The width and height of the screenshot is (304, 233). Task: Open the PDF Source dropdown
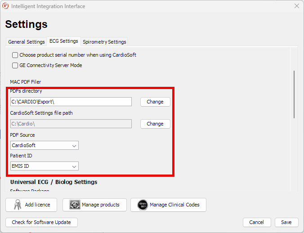pyautogui.click(x=45, y=145)
